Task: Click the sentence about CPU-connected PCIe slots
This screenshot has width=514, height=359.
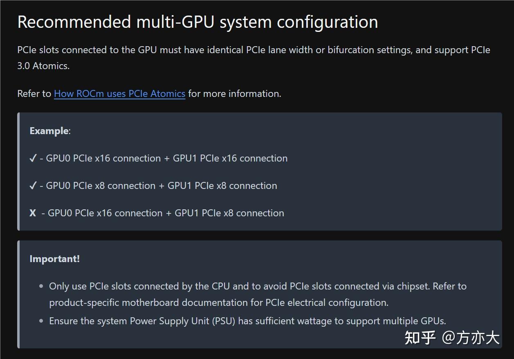Action: pos(258,286)
